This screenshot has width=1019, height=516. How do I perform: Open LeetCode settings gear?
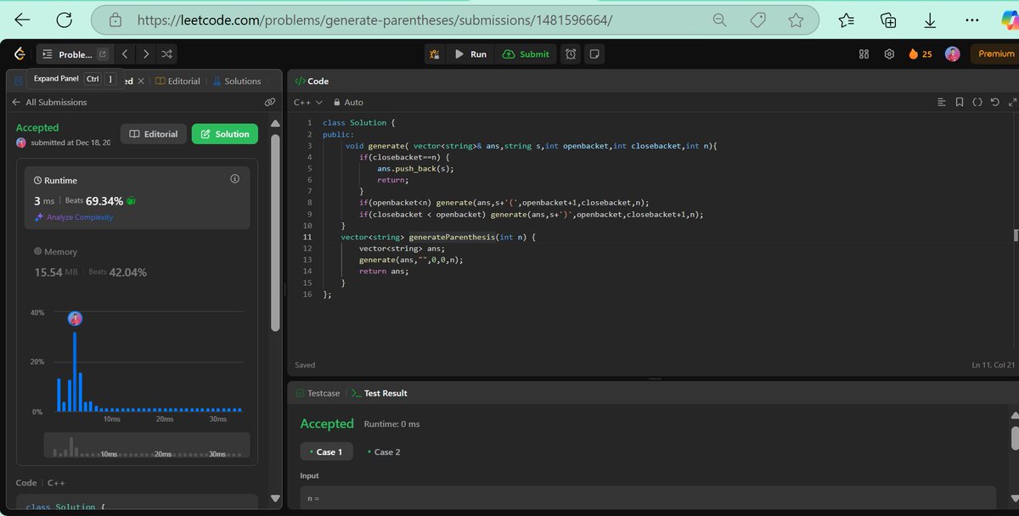click(889, 53)
